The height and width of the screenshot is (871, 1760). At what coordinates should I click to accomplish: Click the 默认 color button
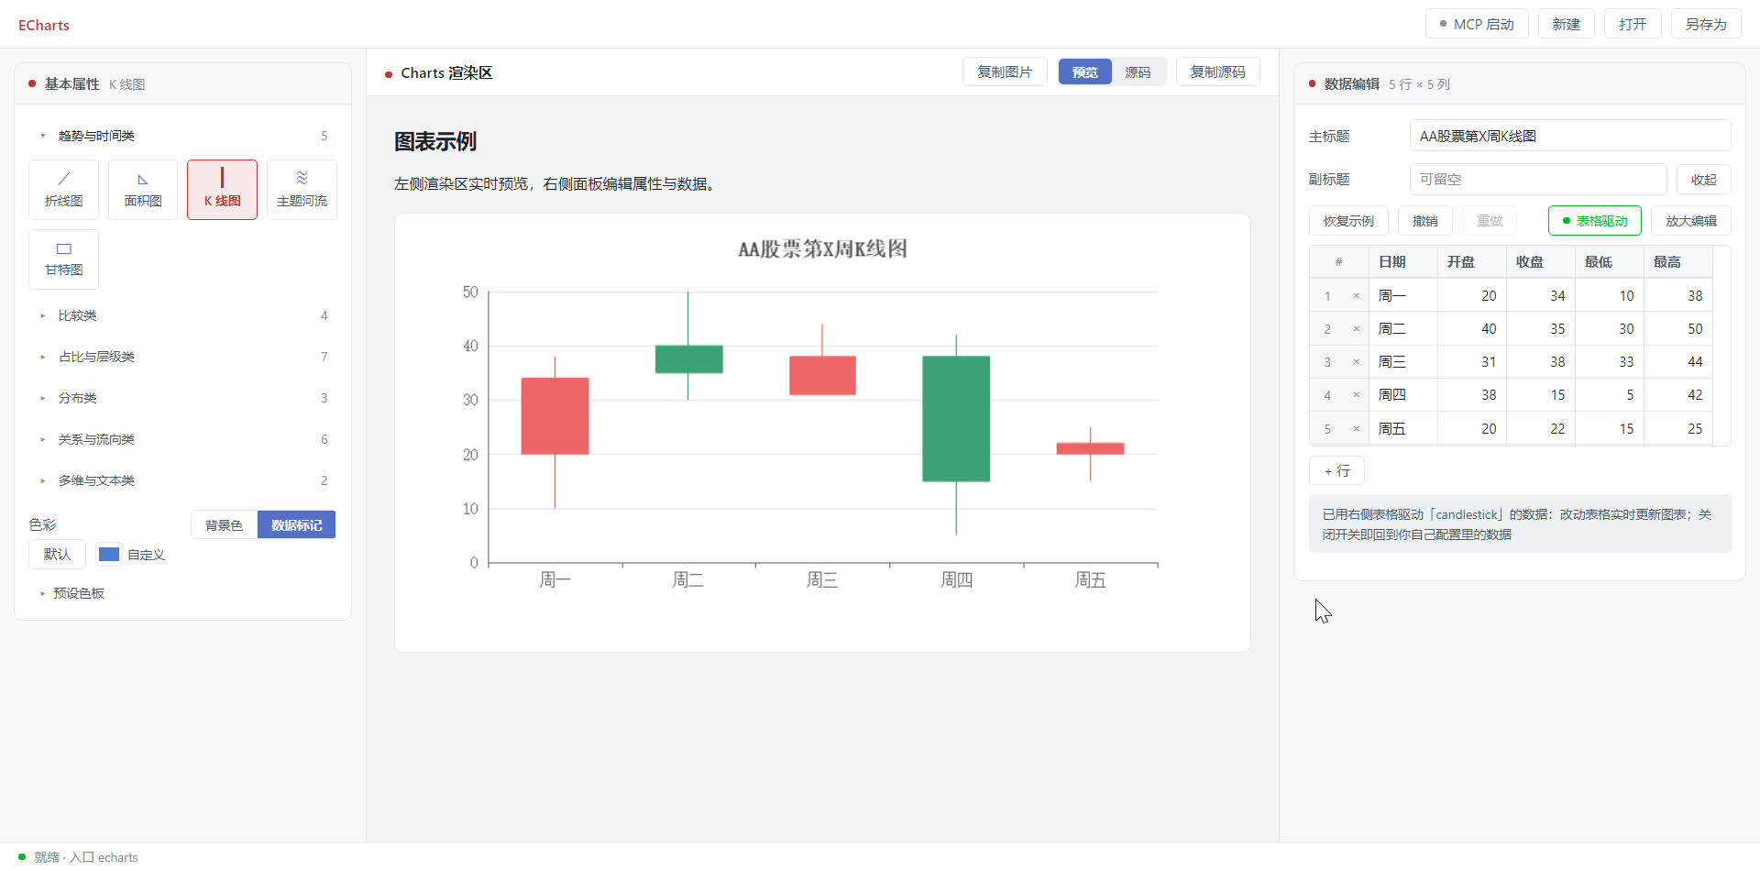(57, 555)
